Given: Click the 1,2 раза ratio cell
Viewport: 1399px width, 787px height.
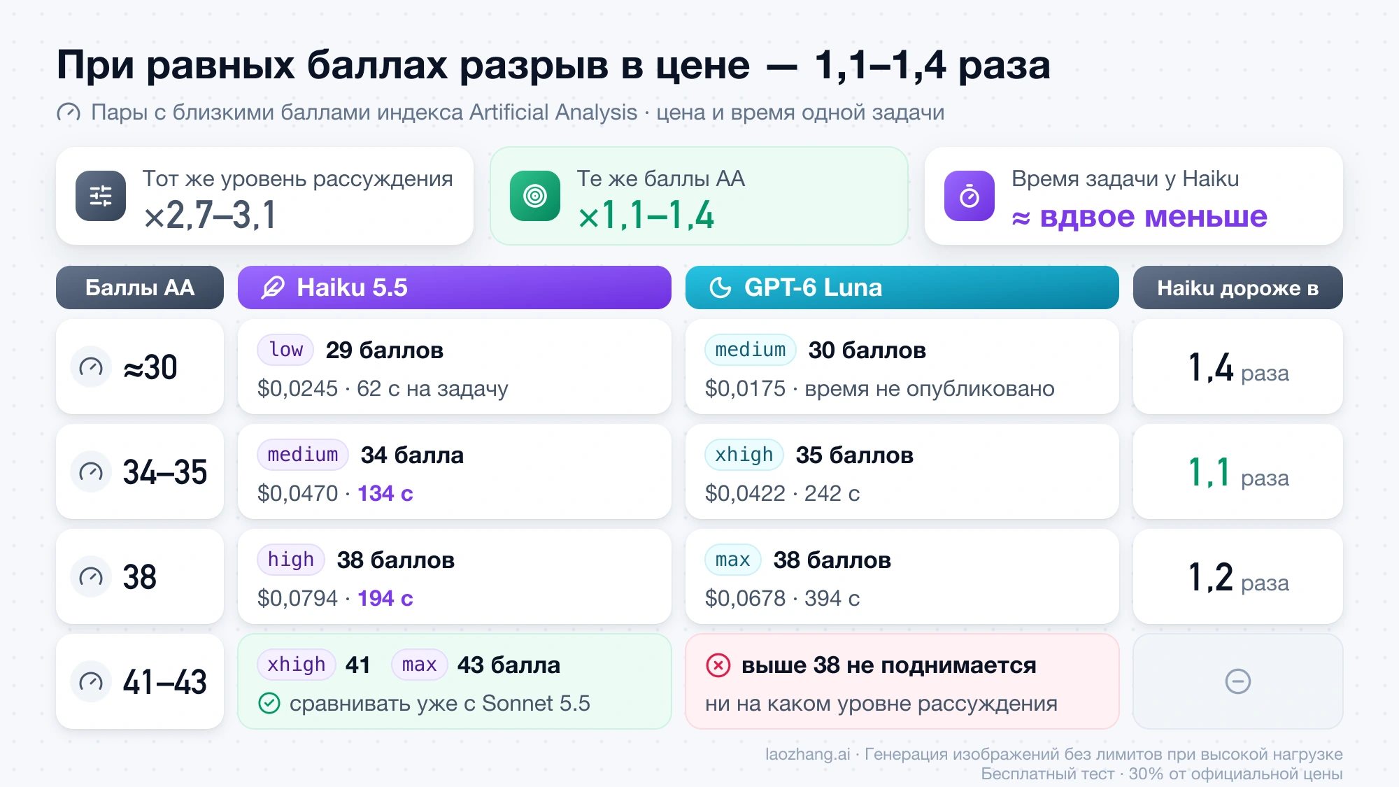Looking at the screenshot, I should click(x=1238, y=576).
